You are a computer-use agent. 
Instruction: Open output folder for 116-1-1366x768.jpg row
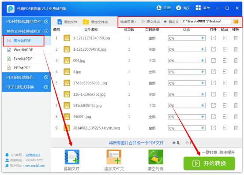225,94
